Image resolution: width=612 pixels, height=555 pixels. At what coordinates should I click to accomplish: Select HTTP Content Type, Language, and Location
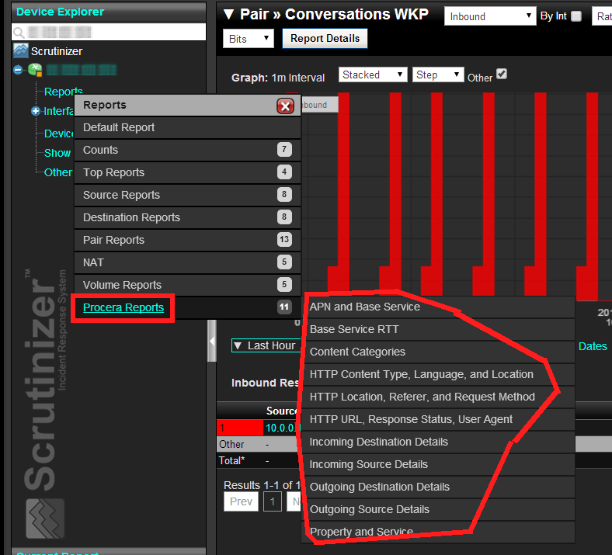click(x=440, y=374)
